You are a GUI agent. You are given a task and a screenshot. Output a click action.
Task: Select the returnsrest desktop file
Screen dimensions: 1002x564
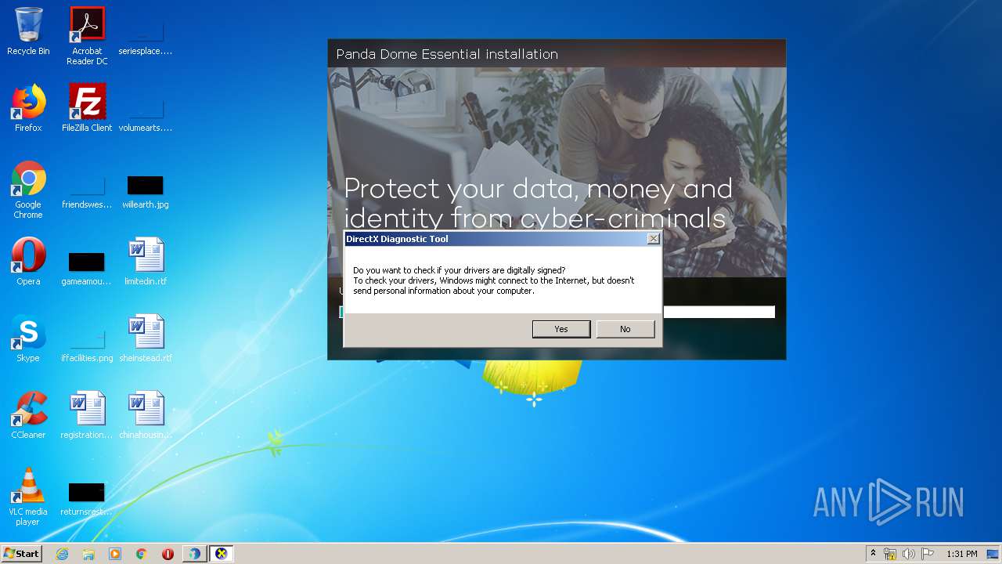point(87,498)
